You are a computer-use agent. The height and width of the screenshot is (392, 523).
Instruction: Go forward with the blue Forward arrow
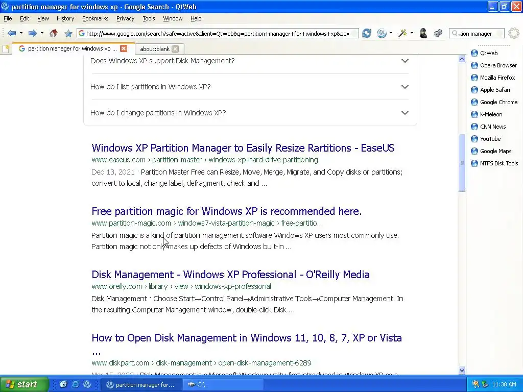[32, 33]
